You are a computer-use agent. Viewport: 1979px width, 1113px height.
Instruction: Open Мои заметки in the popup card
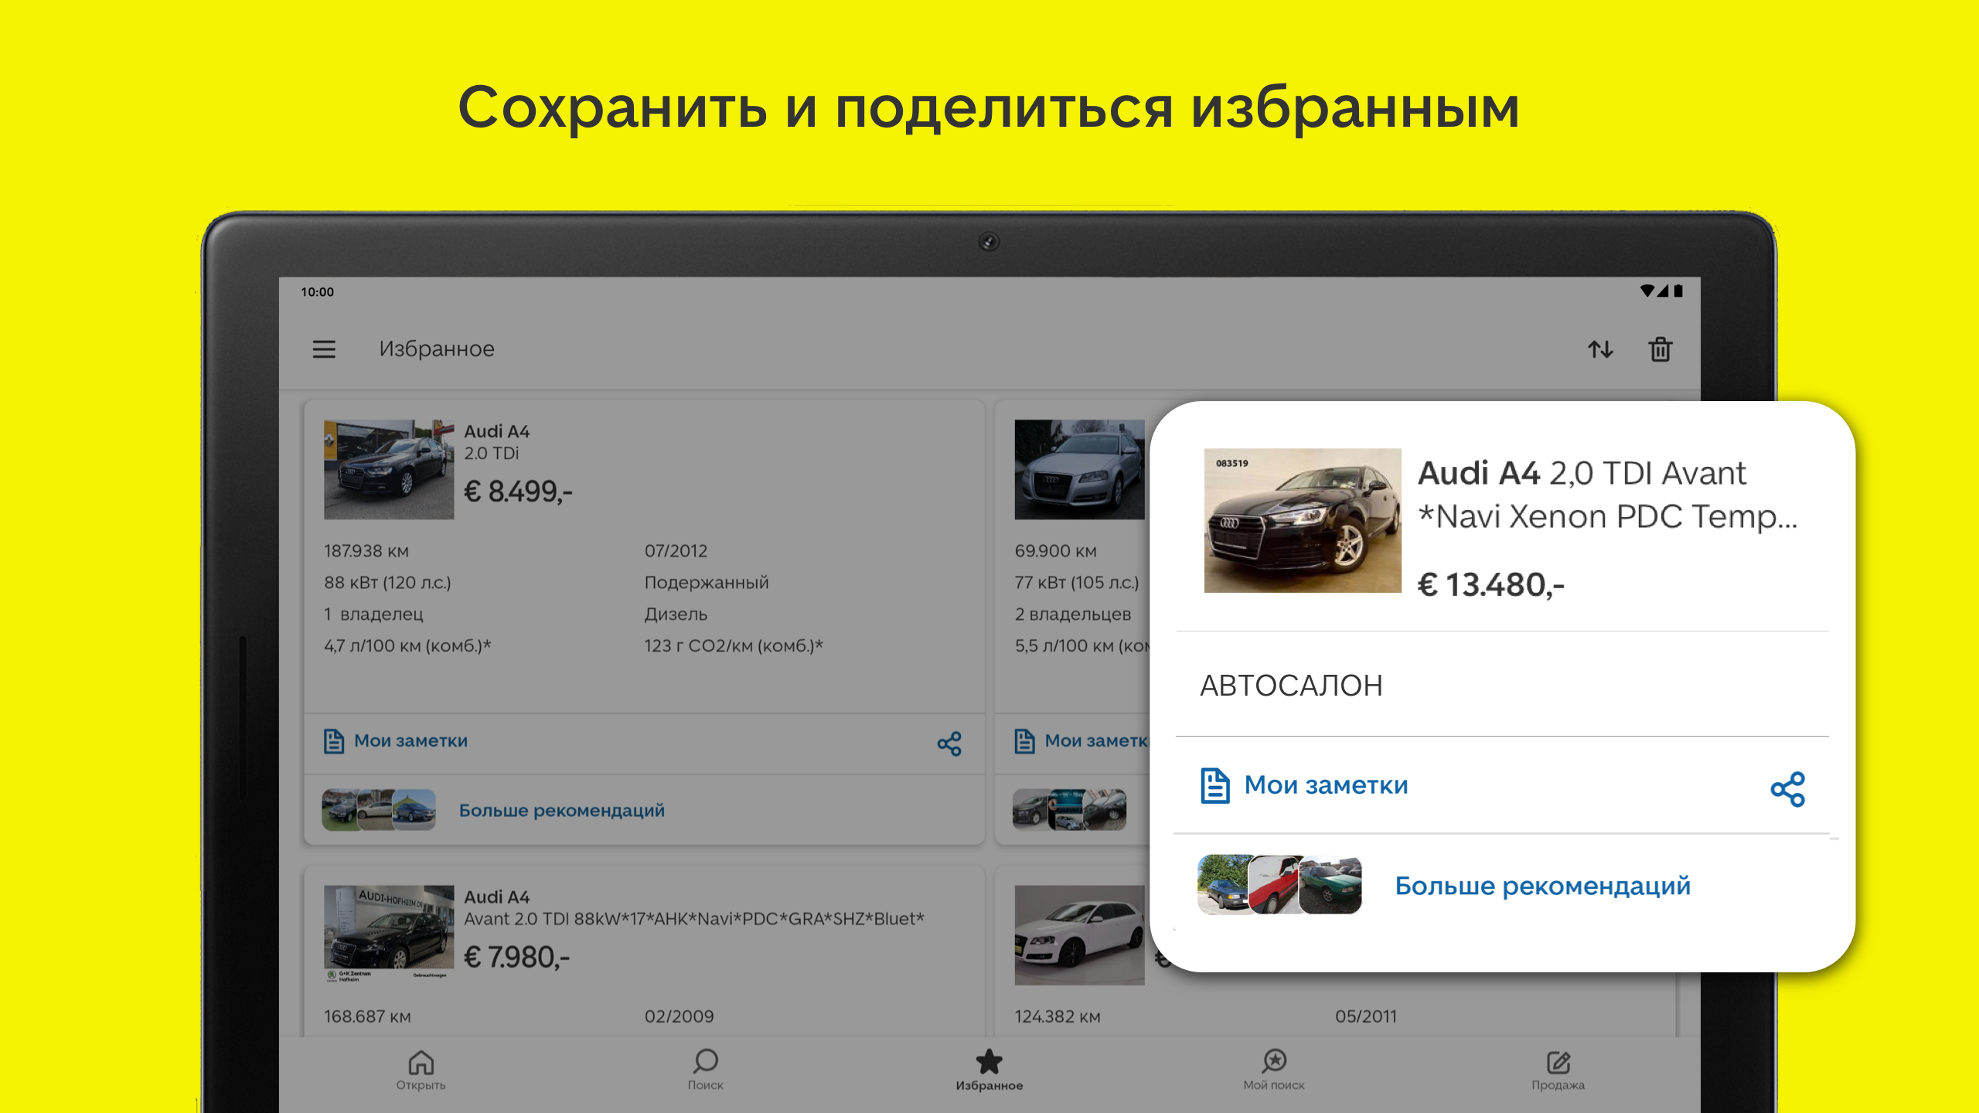coord(1304,785)
